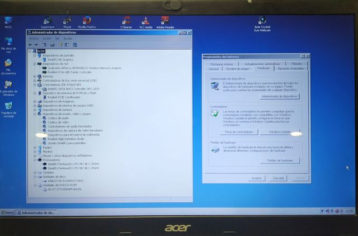Screen dimensions: 358x236
Task: Click Administrador de dis... taskbar button
Action: coord(36,213)
